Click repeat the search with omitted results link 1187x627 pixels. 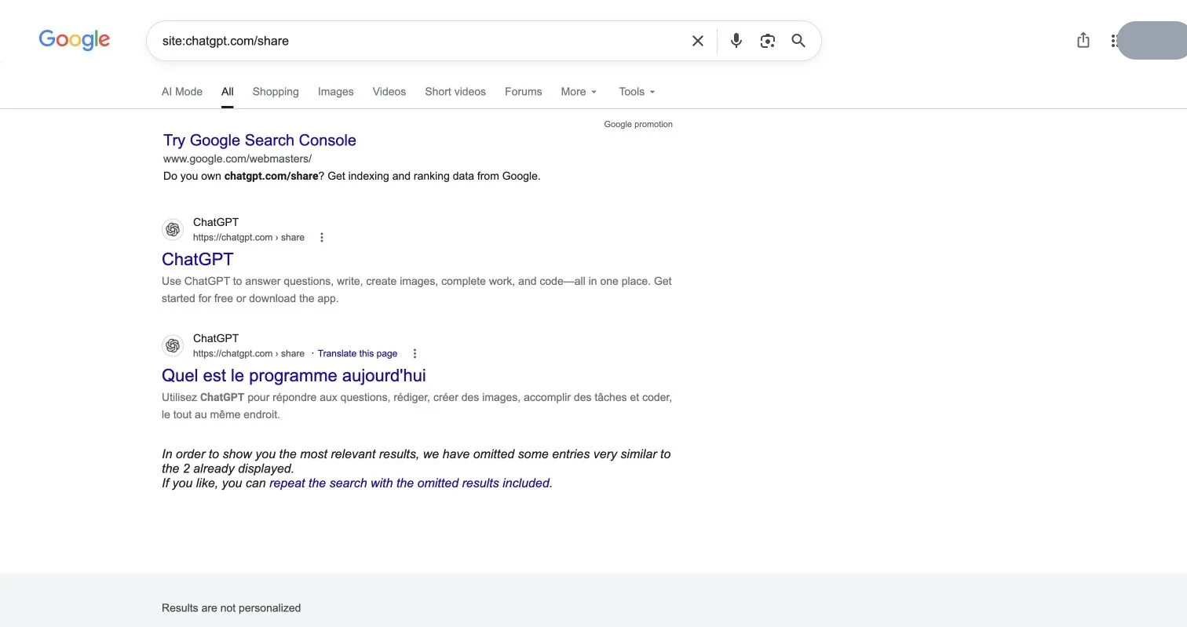point(411,483)
